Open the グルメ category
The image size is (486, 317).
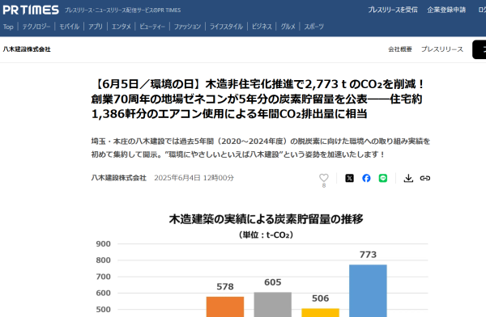tap(288, 27)
